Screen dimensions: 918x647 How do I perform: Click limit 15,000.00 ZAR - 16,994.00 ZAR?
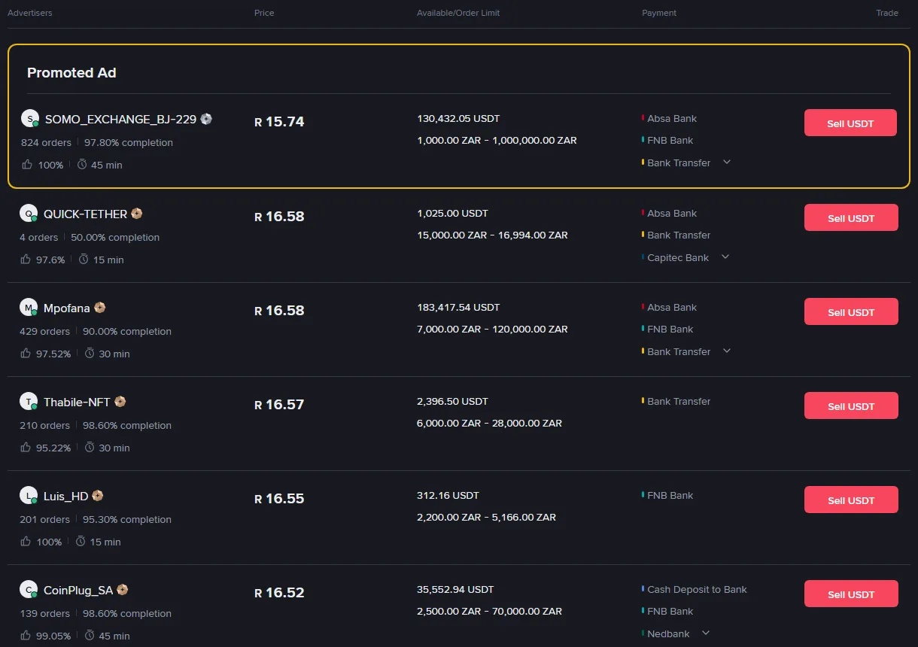pos(492,235)
